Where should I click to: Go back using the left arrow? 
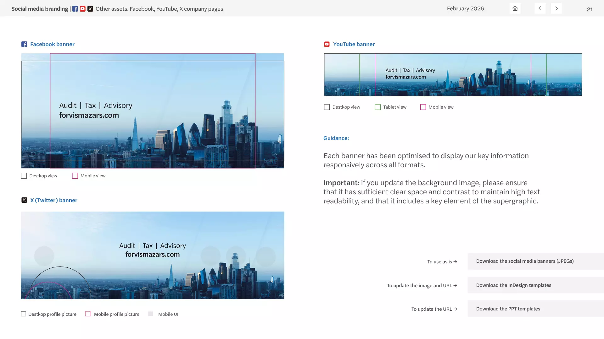(540, 8)
